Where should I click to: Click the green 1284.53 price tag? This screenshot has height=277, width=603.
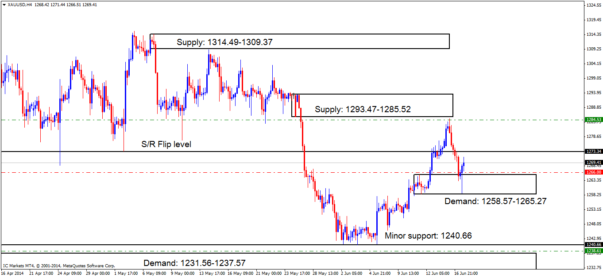coord(593,119)
